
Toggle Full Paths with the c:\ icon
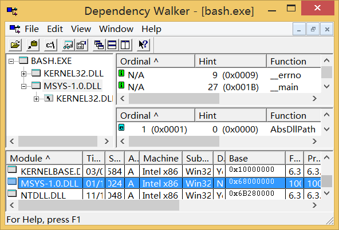coord(50,45)
